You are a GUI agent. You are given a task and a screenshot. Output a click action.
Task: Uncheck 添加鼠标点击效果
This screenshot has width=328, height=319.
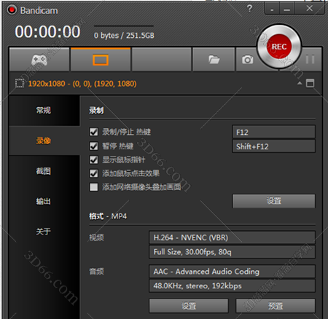94,173
